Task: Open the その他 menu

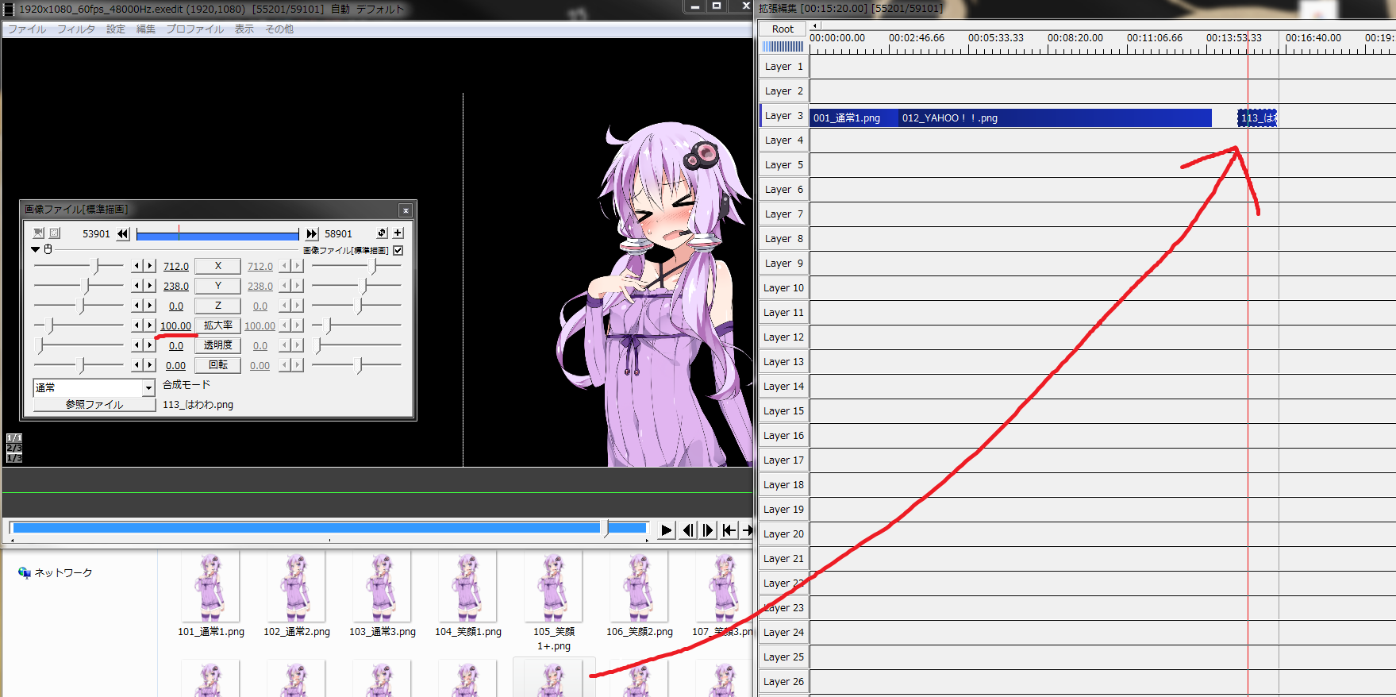Action: [x=279, y=29]
